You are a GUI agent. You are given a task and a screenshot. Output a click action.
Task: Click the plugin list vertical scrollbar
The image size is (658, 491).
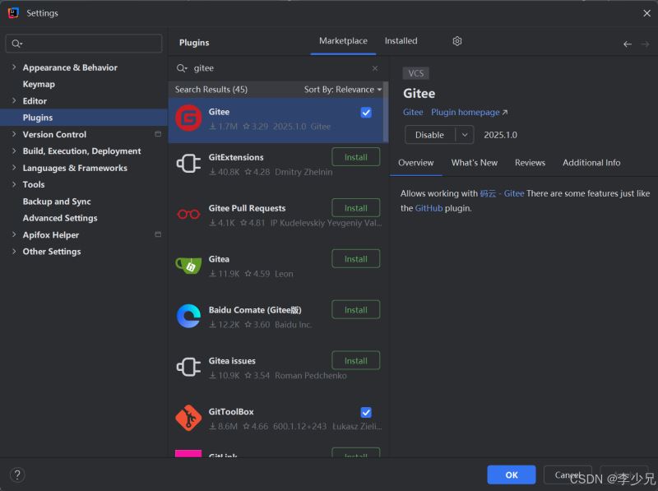pos(386,112)
